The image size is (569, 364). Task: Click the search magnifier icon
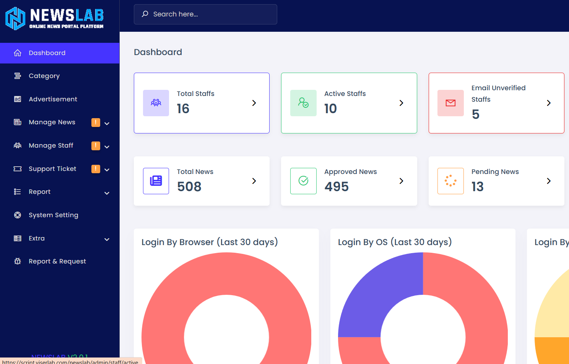point(145,14)
